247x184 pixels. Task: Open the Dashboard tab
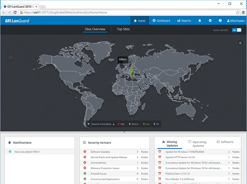(x=161, y=21)
